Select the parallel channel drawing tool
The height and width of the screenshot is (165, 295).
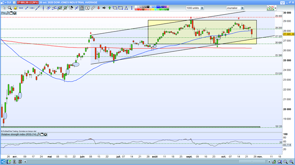click(54, 8)
